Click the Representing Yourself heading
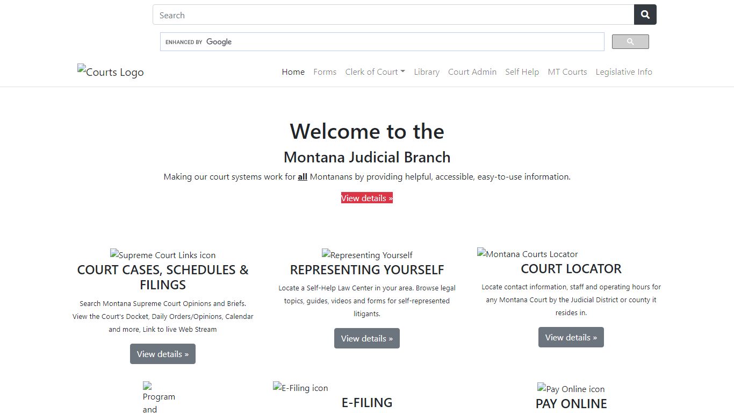 pyautogui.click(x=367, y=269)
